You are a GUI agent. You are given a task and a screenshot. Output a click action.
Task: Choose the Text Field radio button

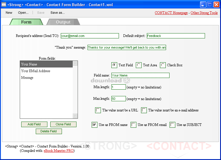pyautogui.click(x=114, y=65)
